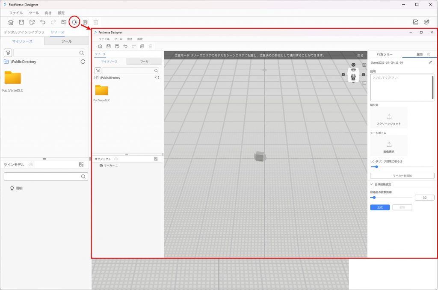Open the ファイル menu in the main window
Image resolution: width=438 pixels, height=290 pixels.
16,13
